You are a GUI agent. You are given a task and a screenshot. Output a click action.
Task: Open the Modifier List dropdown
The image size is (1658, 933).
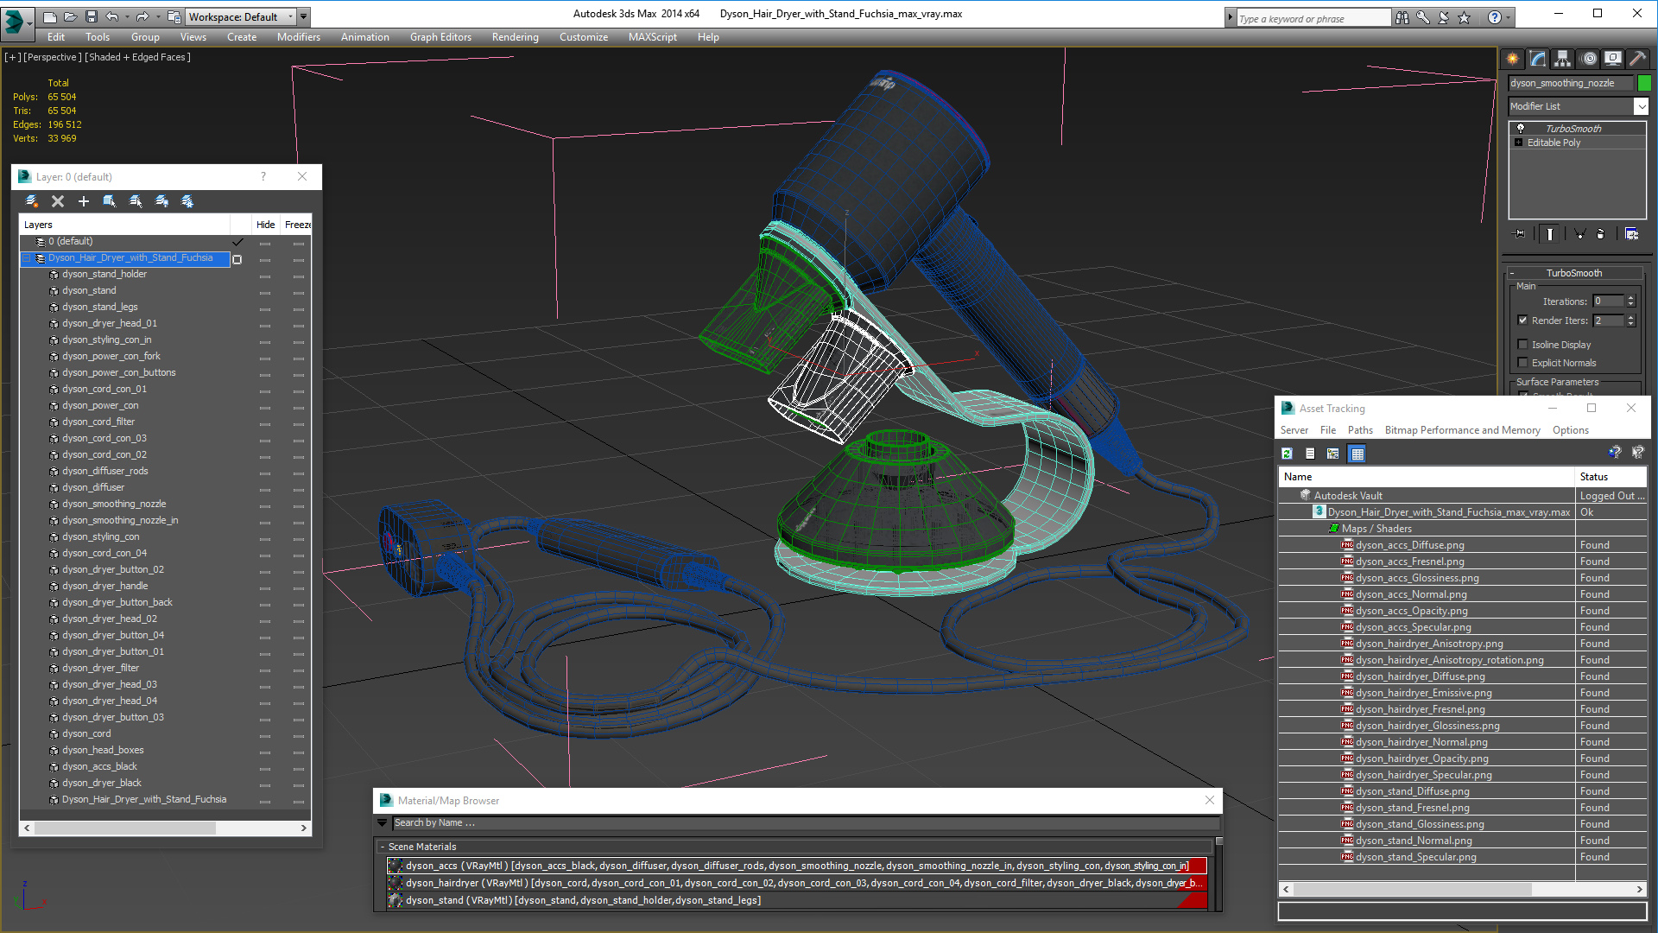(1641, 106)
